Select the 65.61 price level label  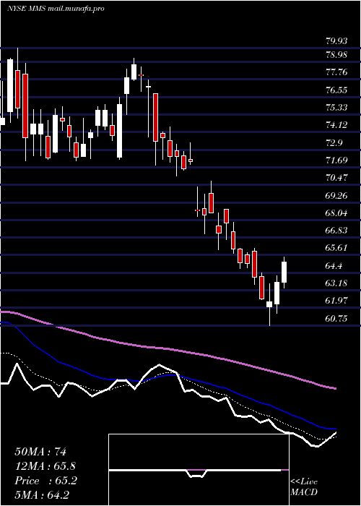(x=337, y=247)
